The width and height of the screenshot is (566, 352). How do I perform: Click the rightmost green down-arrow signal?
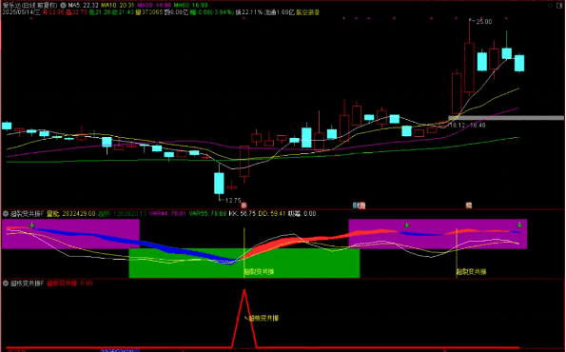click(x=519, y=225)
